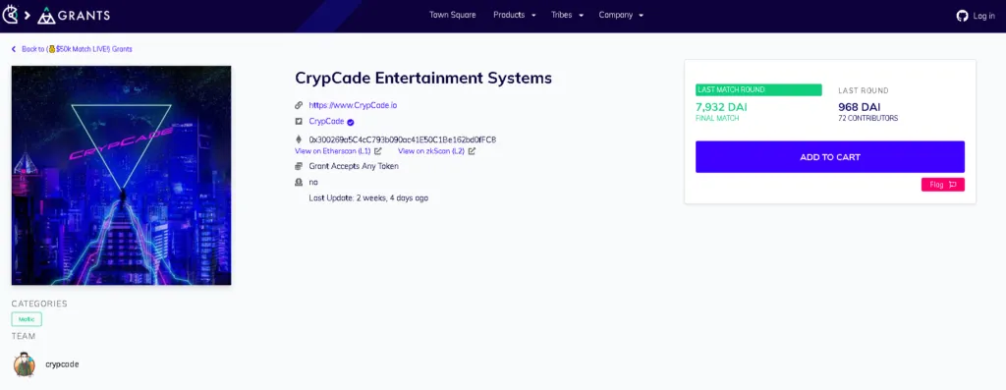This screenshot has height=390, width=1006.
Task: Click the Twitter icon beside CrypCade handle
Action: (x=299, y=121)
